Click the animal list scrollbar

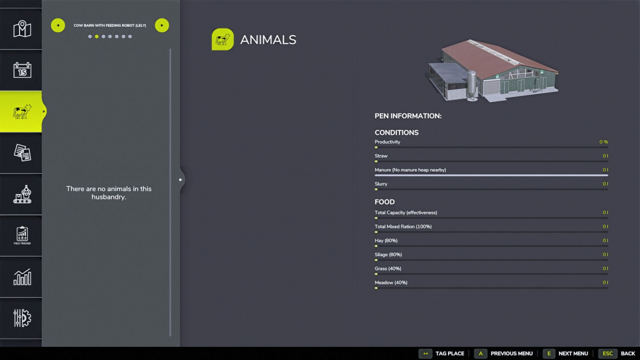coord(170,193)
